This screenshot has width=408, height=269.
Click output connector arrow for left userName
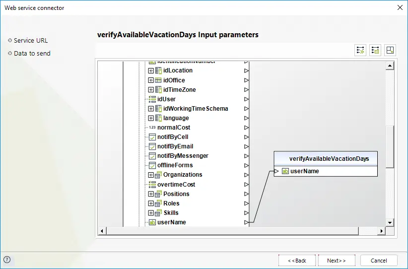click(x=246, y=222)
